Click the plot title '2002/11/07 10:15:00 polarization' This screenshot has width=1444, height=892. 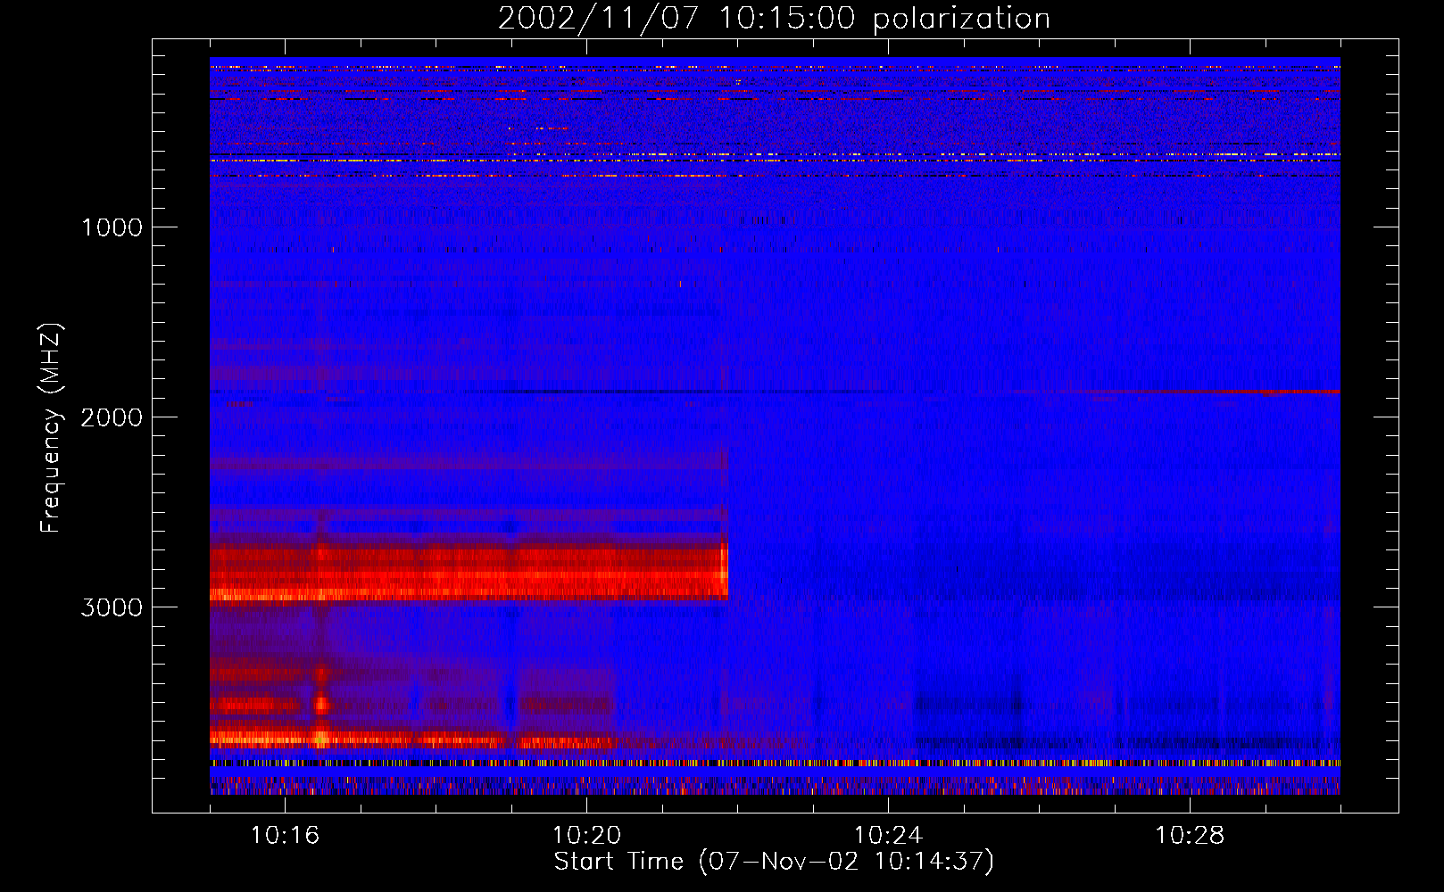click(x=774, y=19)
